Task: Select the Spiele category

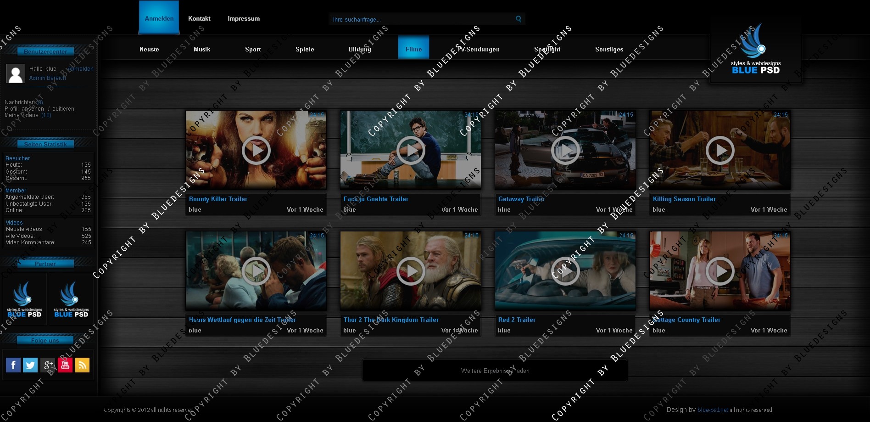Action: 305,49
